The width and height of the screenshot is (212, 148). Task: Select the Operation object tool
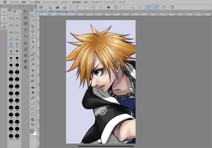click(33, 26)
